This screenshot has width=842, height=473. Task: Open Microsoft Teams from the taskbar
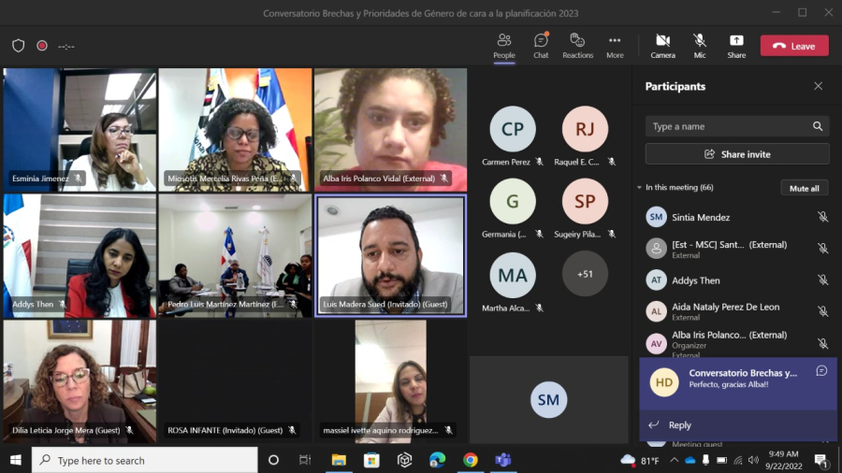click(x=502, y=460)
